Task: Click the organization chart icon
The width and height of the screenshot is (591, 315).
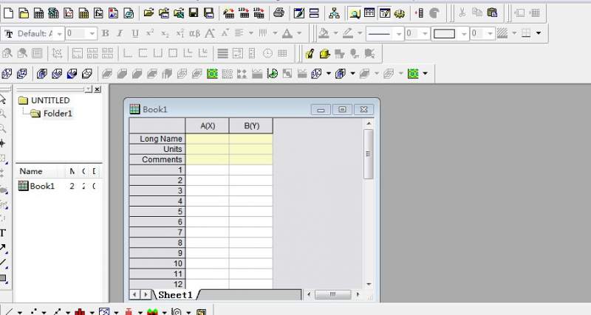Action: (x=334, y=13)
